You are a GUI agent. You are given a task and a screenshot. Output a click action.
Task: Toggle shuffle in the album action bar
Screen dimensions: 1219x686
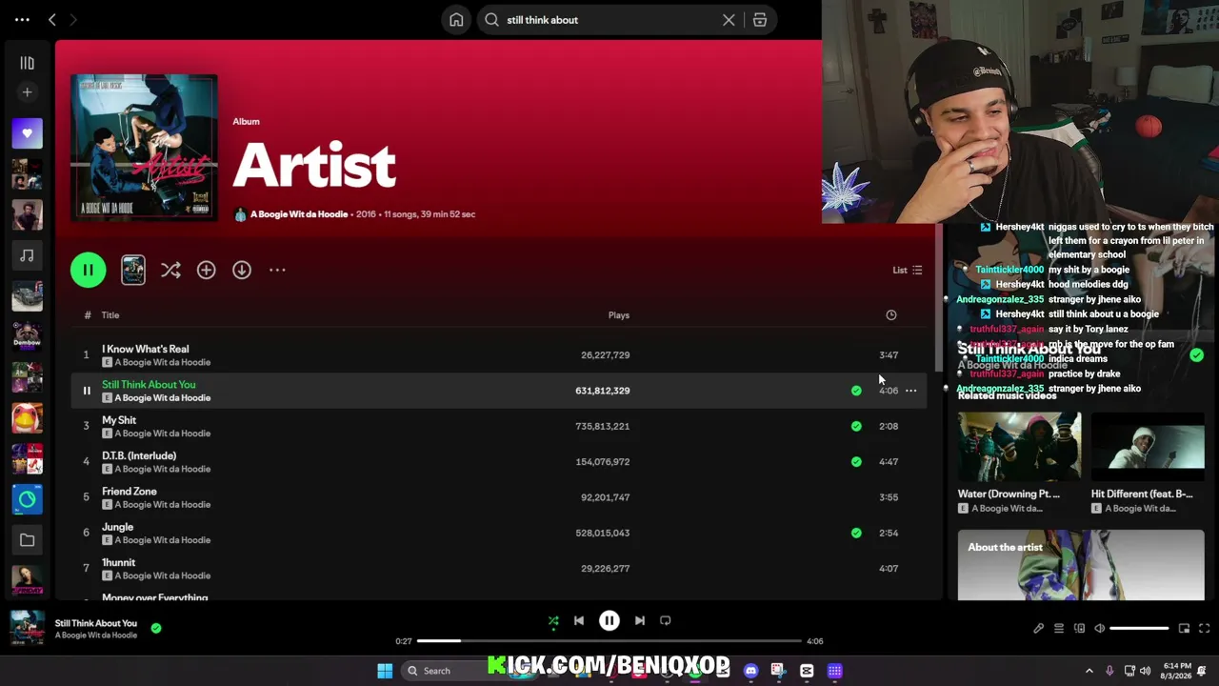[170, 271]
